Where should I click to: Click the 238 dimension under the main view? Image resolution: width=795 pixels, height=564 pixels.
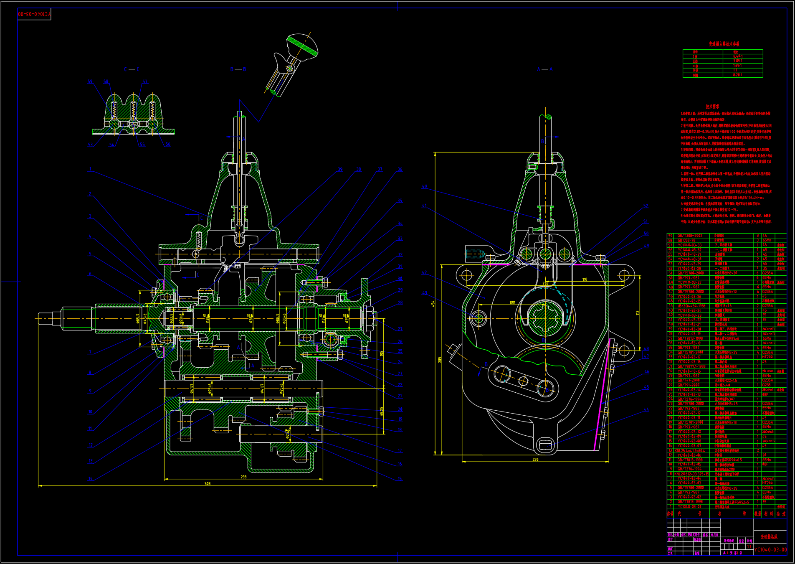click(x=243, y=477)
